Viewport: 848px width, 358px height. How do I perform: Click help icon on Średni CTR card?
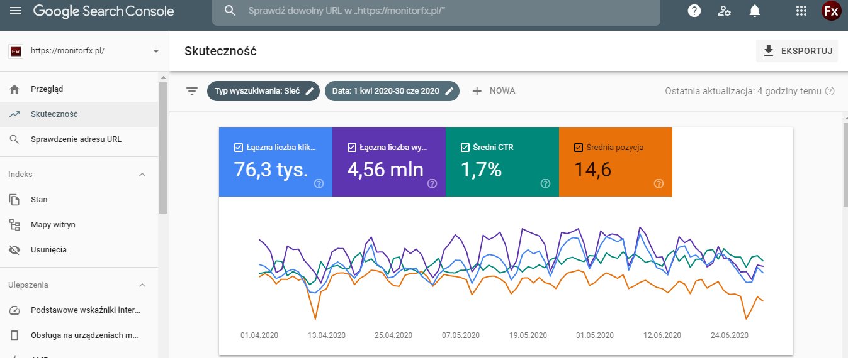pyautogui.click(x=545, y=183)
